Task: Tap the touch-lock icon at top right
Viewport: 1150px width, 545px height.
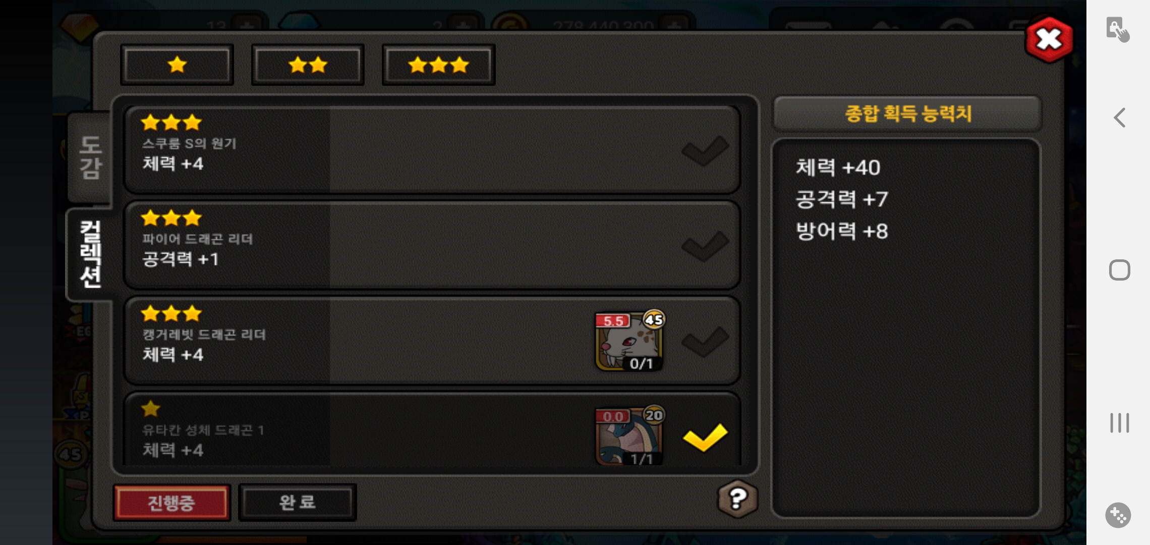Action: tap(1118, 29)
